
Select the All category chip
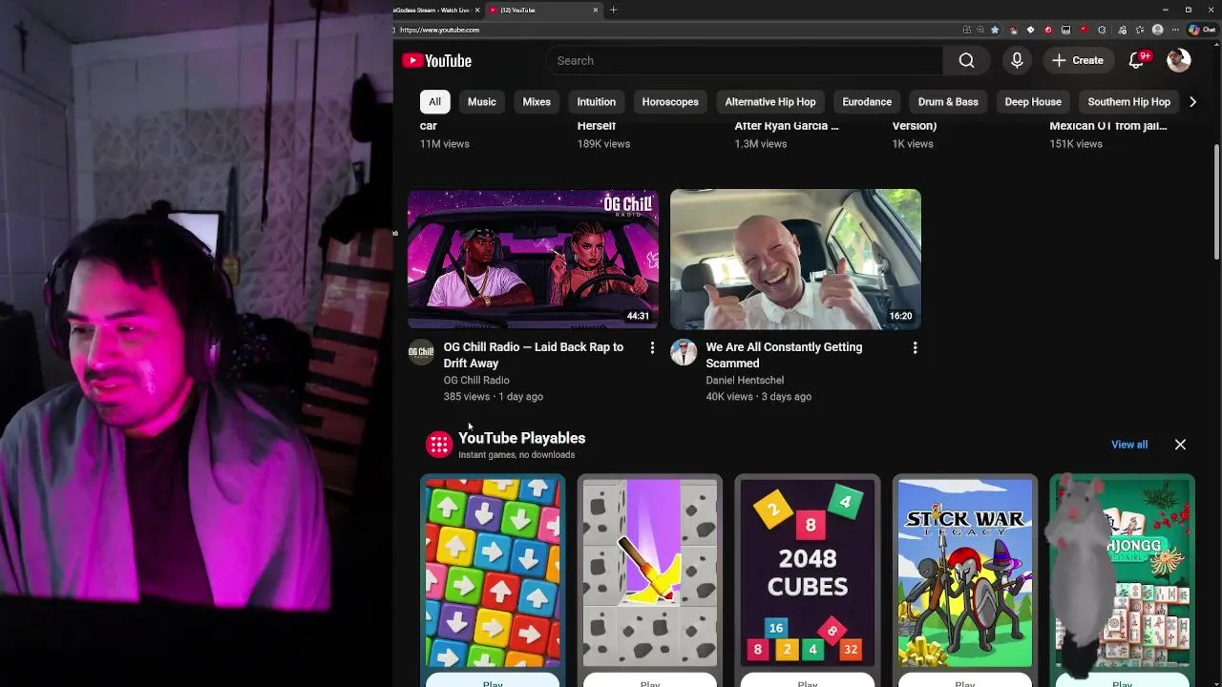[x=434, y=102]
